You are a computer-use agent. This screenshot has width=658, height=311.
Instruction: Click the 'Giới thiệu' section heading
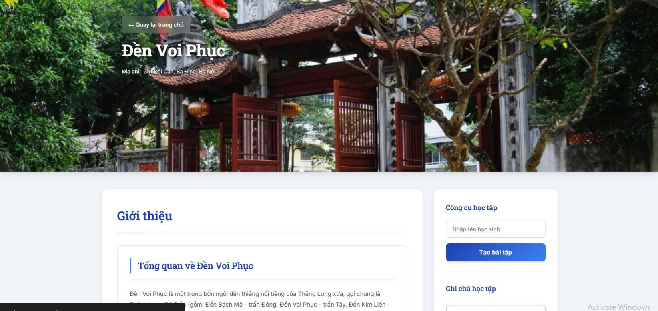(x=144, y=216)
